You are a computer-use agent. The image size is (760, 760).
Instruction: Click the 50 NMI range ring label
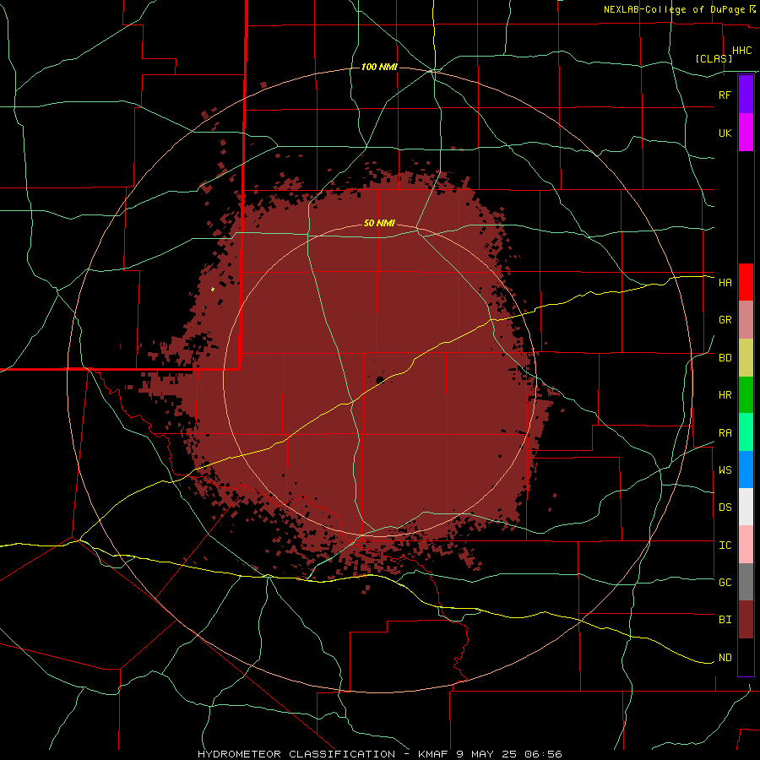click(379, 224)
